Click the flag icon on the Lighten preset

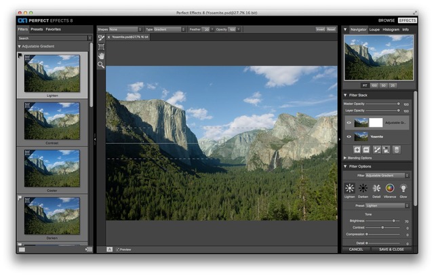20,56
